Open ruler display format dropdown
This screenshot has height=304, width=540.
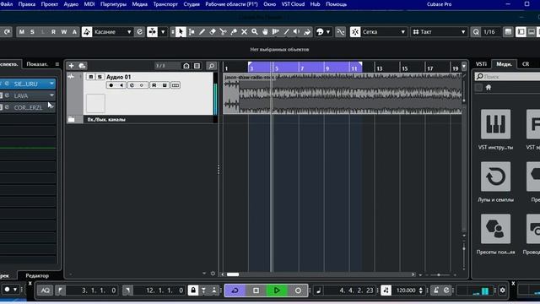[x=464, y=66]
